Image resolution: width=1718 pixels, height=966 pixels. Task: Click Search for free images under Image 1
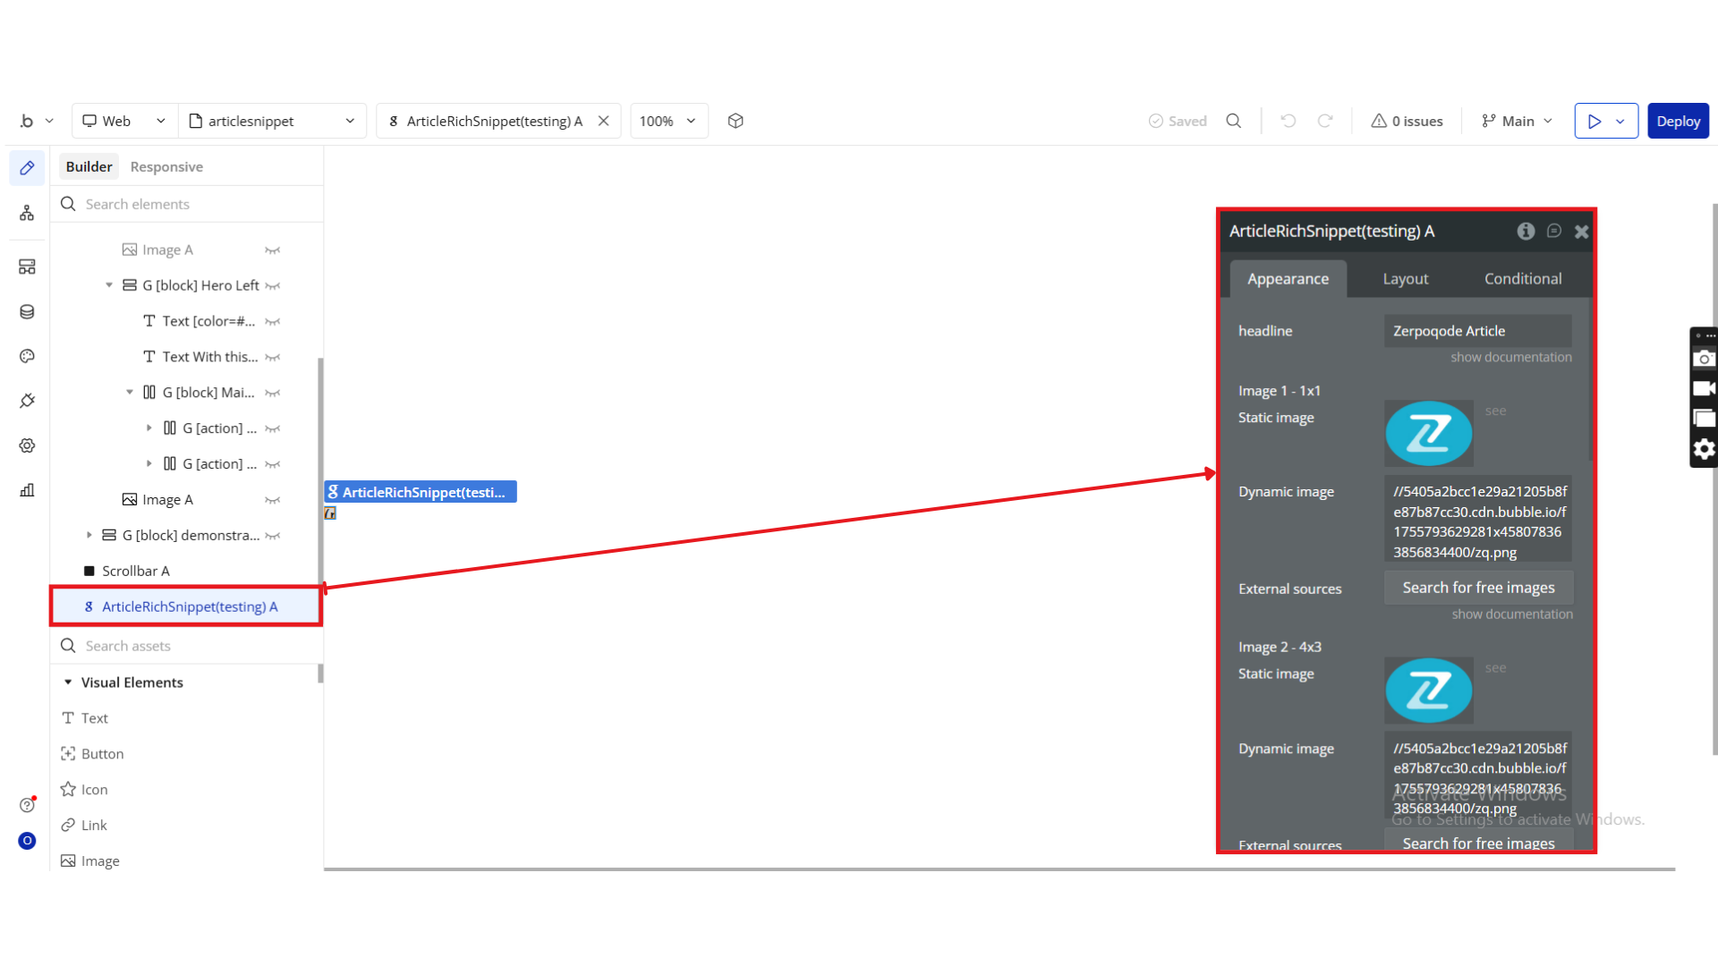click(1477, 588)
